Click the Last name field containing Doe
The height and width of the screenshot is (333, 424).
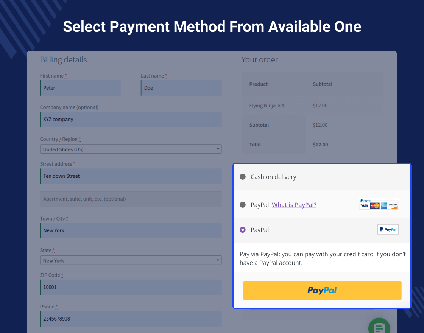coord(181,88)
